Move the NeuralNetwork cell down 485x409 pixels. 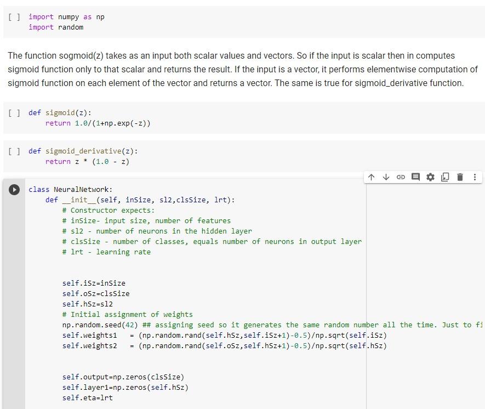pyautogui.click(x=386, y=177)
